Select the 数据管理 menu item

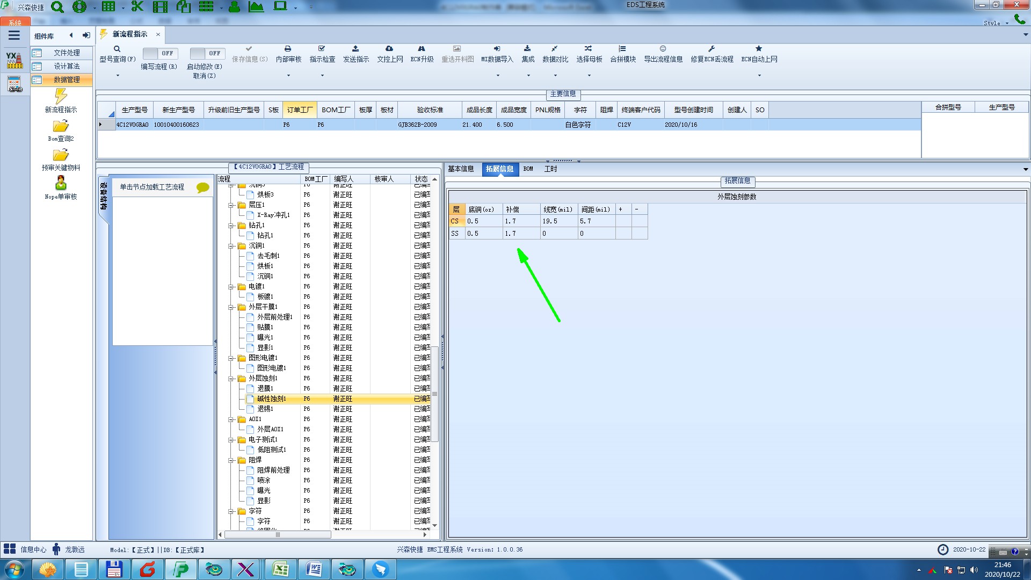point(61,79)
